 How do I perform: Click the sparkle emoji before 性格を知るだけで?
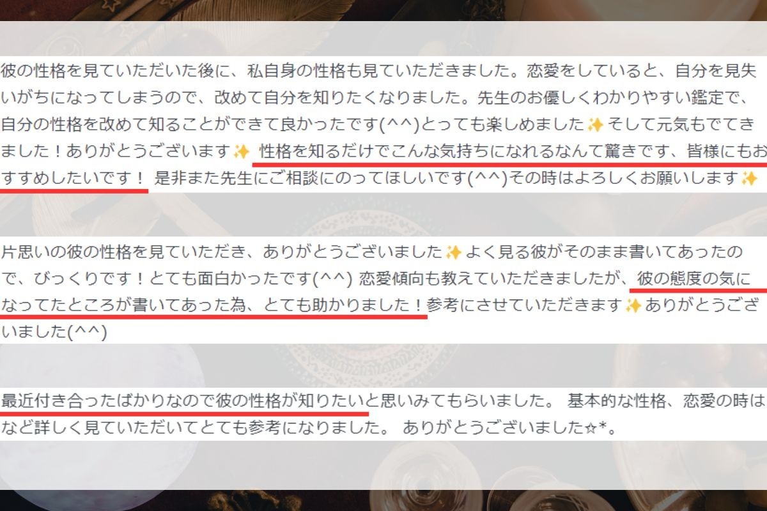pyautogui.click(x=241, y=151)
